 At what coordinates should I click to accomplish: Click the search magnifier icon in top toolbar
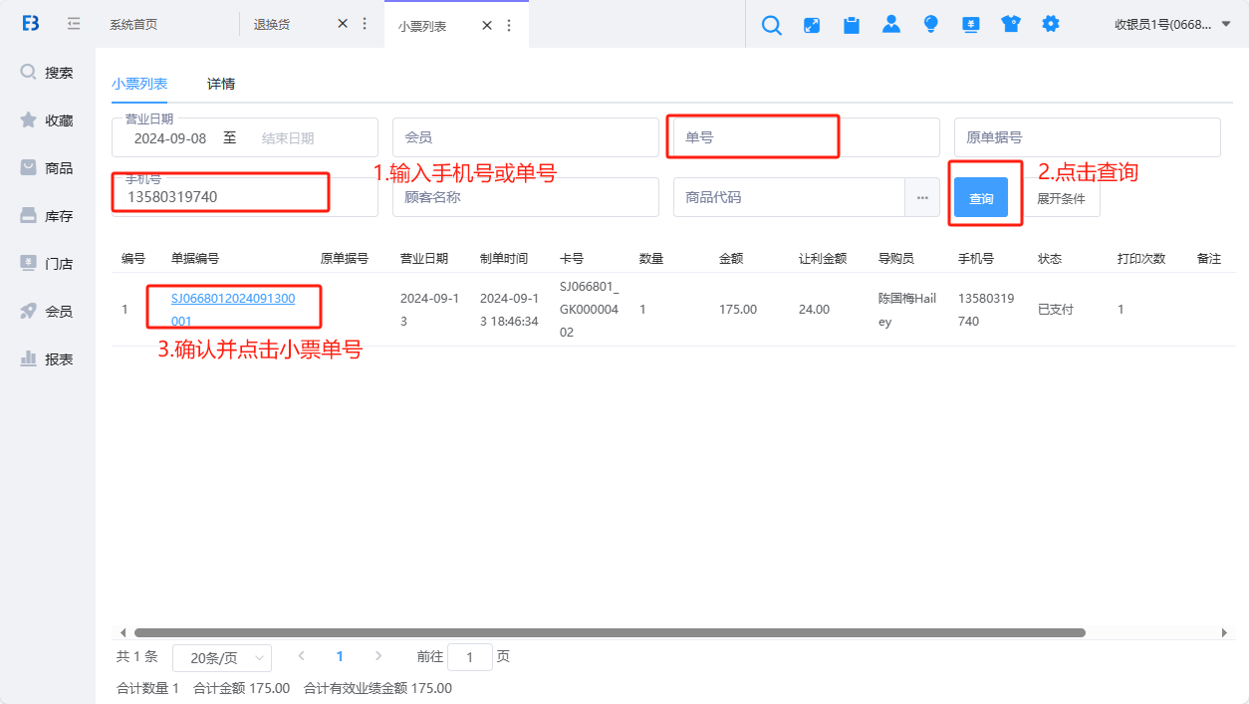[772, 25]
